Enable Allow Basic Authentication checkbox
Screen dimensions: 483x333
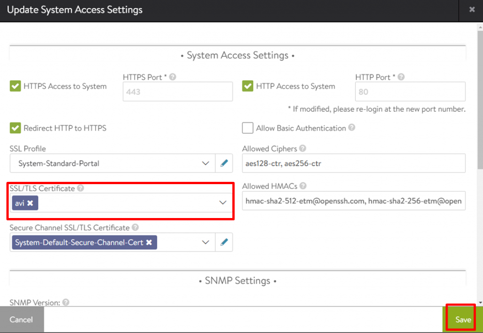pos(248,128)
